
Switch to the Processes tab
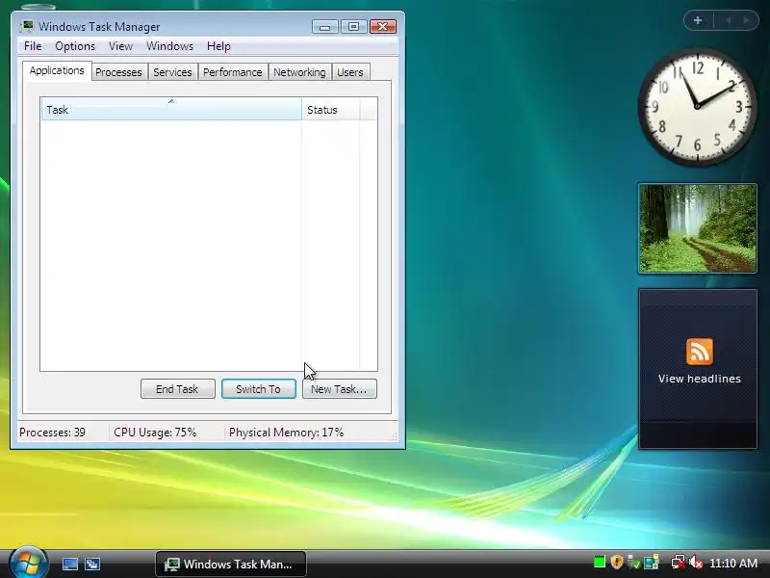[x=118, y=72]
